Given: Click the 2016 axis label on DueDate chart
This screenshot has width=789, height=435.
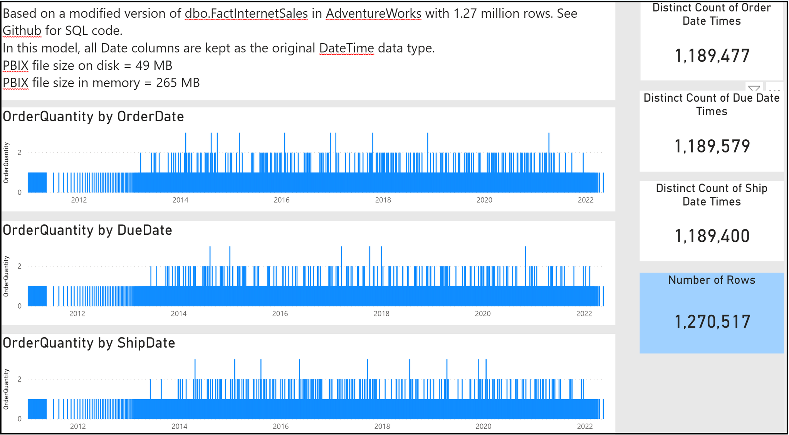Looking at the screenshot, I should click(280, 313).
